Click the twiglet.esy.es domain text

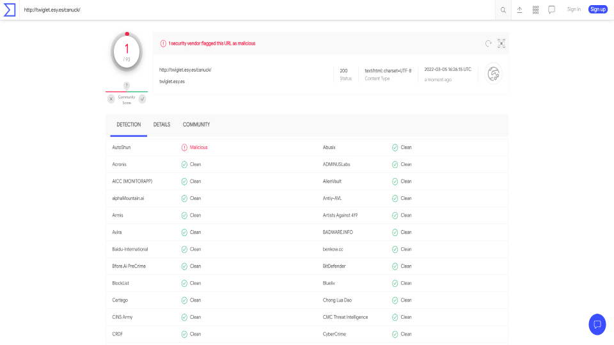[x=172, y=81]
